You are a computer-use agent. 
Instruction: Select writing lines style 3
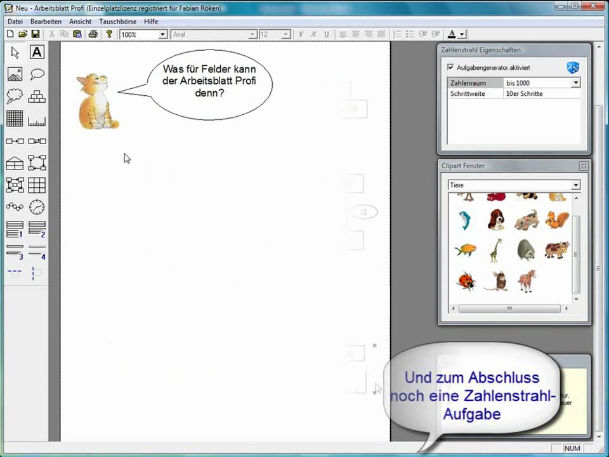(x=15, y=252)
